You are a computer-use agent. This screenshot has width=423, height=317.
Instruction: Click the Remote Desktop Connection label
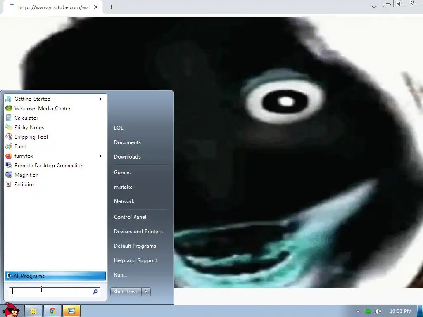[x=49, y=165]
